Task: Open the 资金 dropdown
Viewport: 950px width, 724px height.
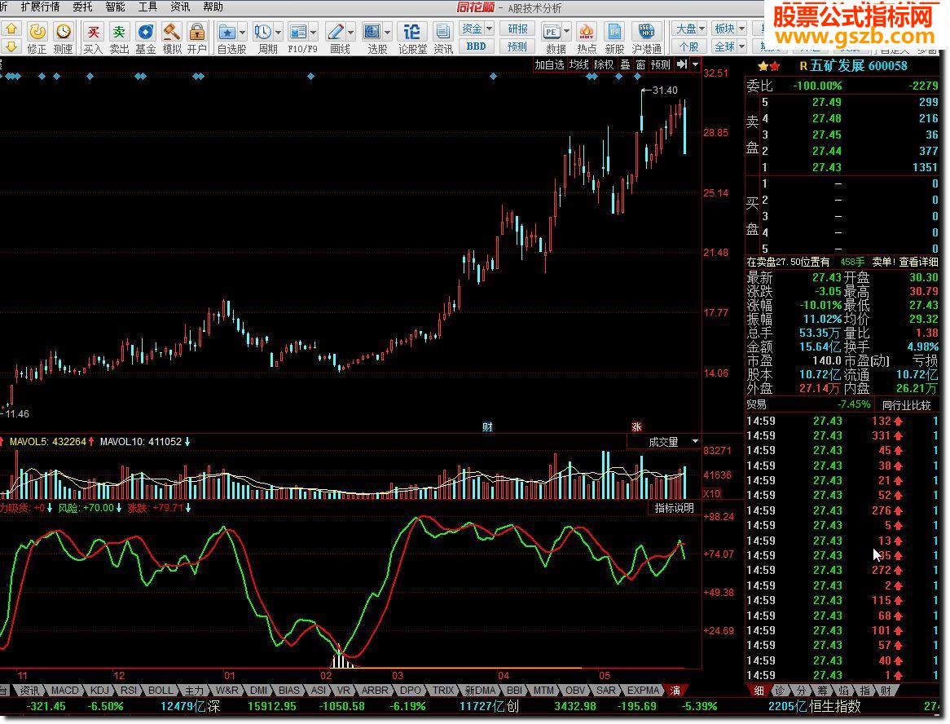Action: 477,29
